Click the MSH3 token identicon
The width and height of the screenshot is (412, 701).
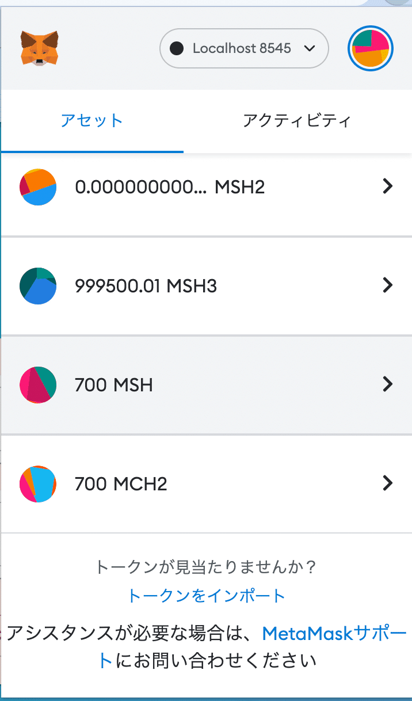(x=38, y=285)
